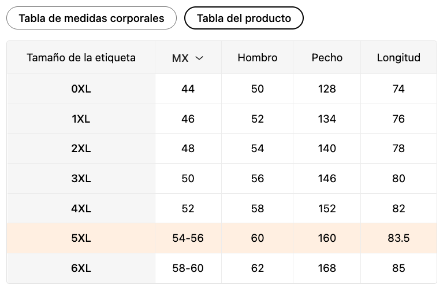The image size is (447, 295).
Task: Click the 83.5 Longitud value cell
Action: [x=398, y=238]
